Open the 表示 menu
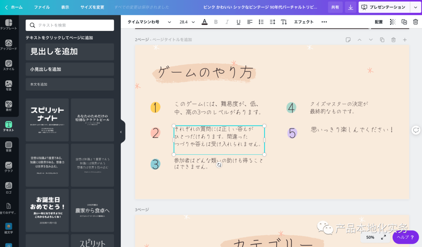This screenshot has height=247, width=422. click(65, 7)
